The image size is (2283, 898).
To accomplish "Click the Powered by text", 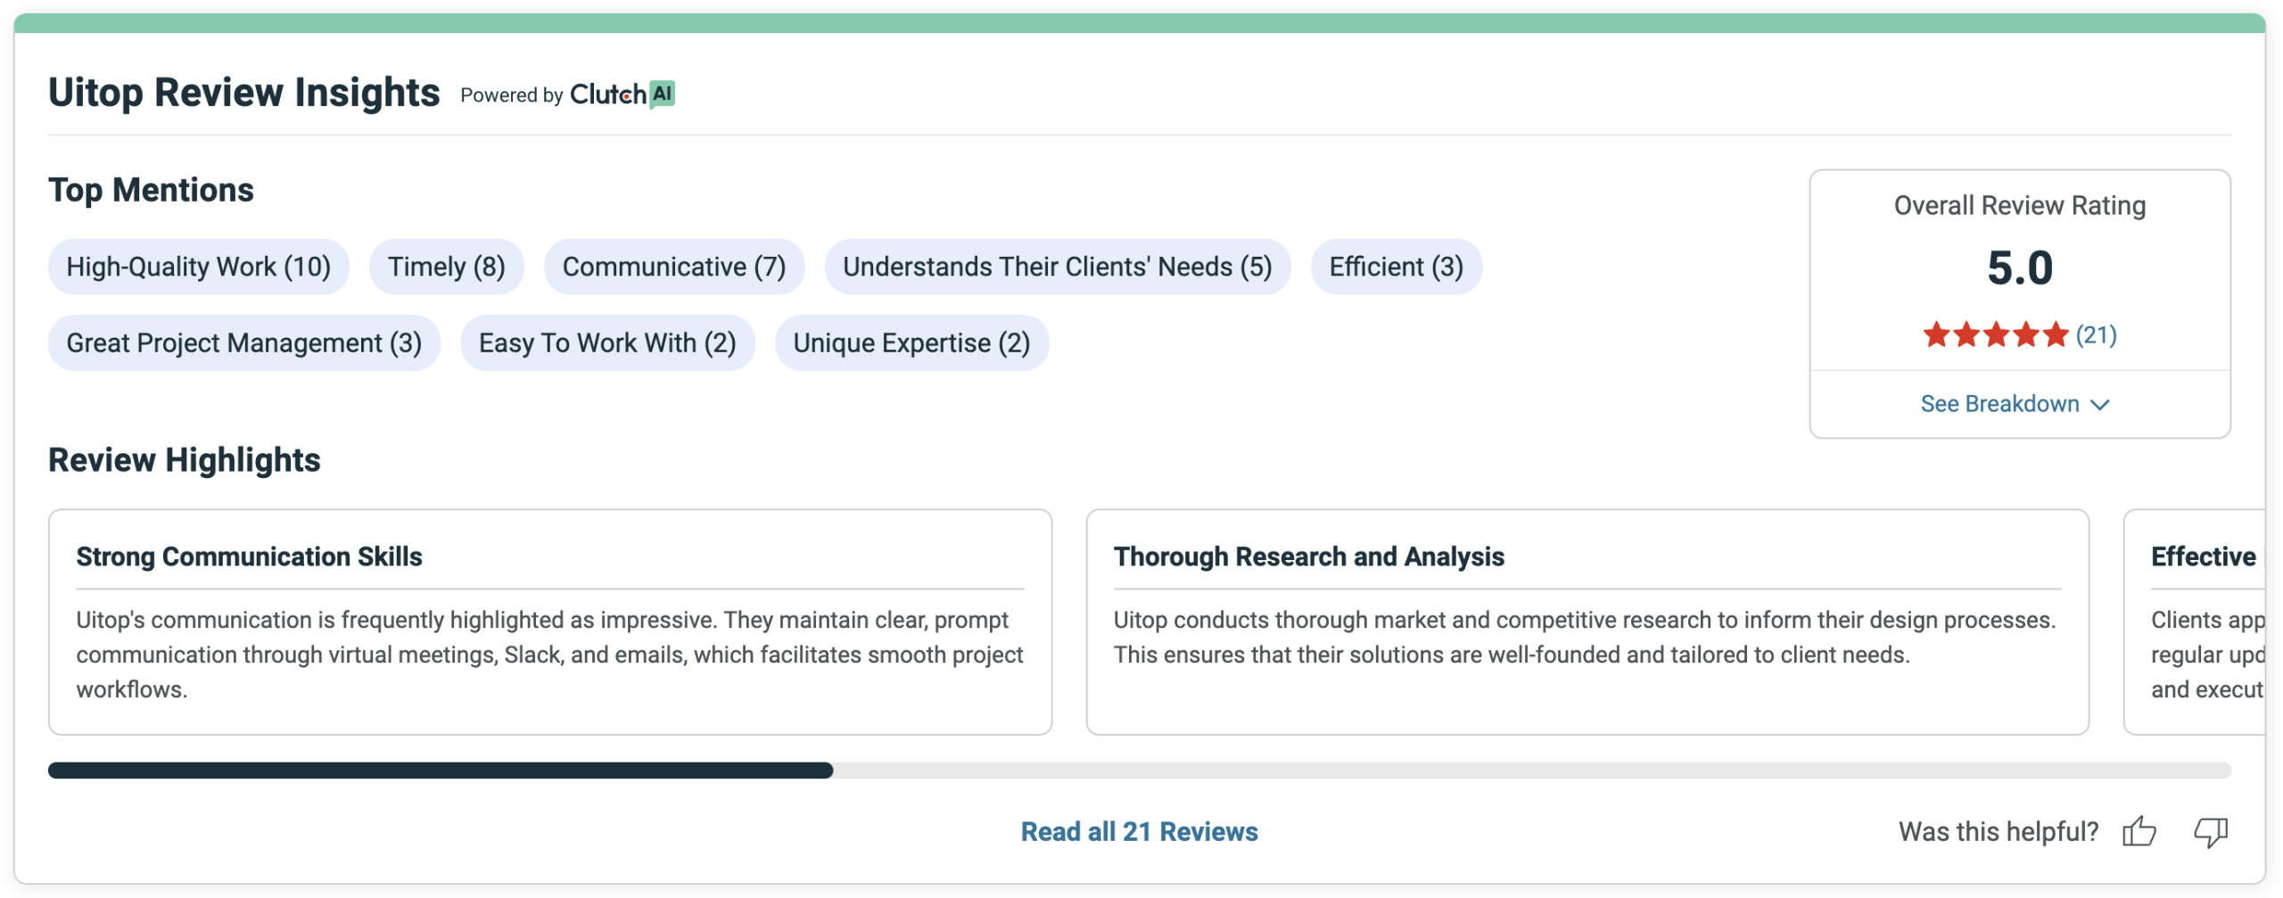I will point(512,95).
